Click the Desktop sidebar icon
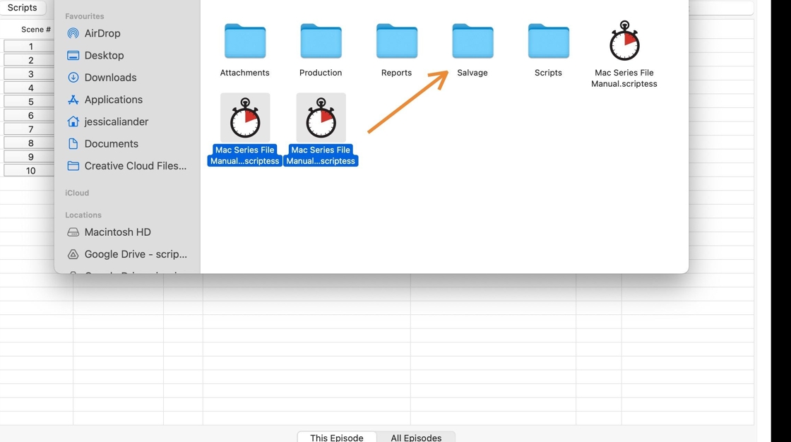 coord(73,56)
